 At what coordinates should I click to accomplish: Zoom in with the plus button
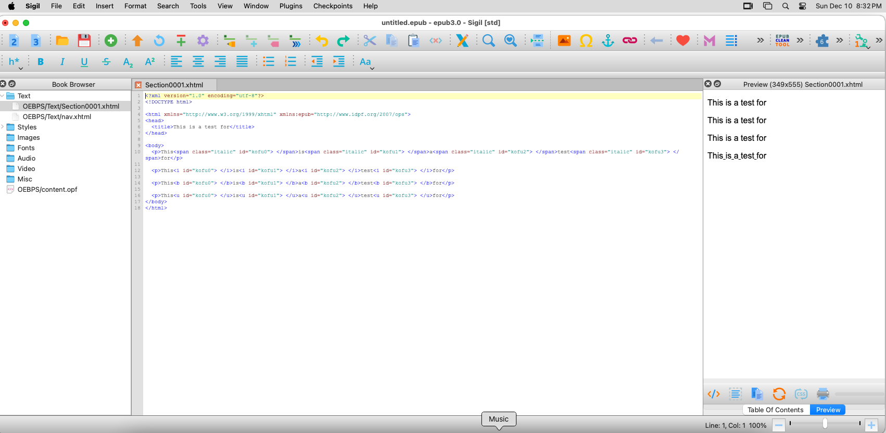point(871,425)
